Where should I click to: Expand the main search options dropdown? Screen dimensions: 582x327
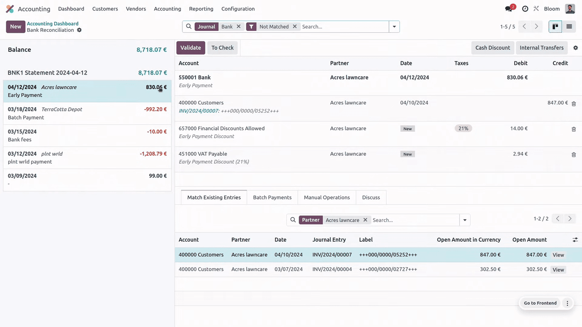pos(394,27)
